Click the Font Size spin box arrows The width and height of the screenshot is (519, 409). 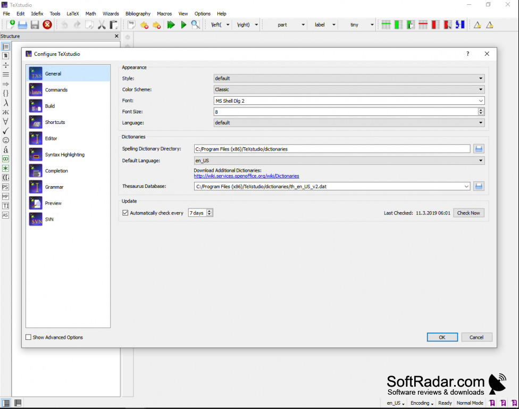(481, 112)
